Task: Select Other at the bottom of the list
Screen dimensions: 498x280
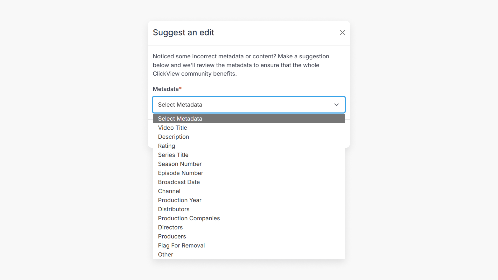Action: (x=165, y=255)
